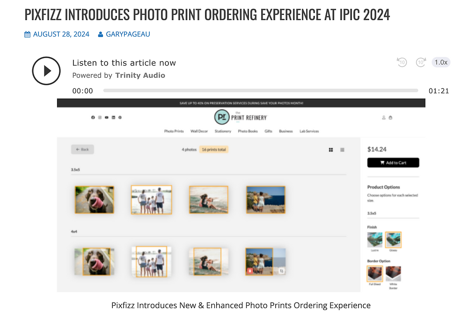Open the 1.0x playback speed control
468x318 pixels.
(x=440, y=62)
